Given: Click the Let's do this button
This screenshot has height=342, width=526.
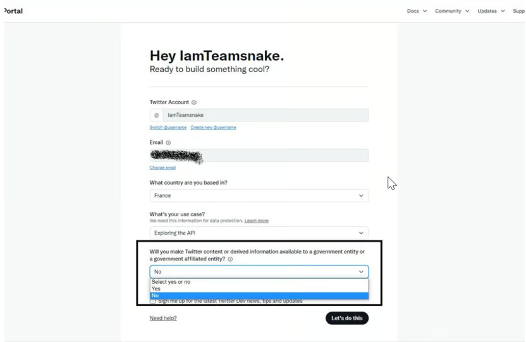Looking at the screenshot, I should pyautogui.click(x=347, y=318).
